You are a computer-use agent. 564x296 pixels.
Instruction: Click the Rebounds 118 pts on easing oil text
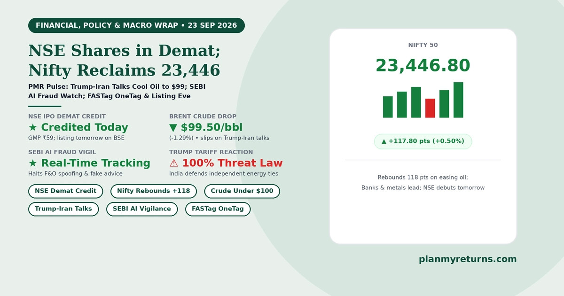pyautogui.click(x=423, y=178)
